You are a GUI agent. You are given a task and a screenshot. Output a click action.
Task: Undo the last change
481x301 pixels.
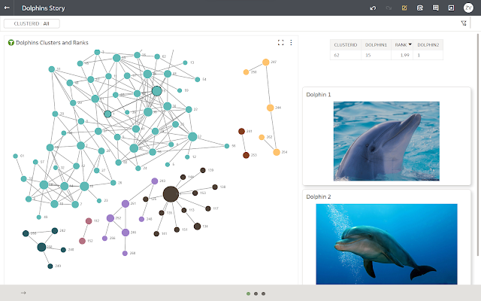click(x=373, y=8)
